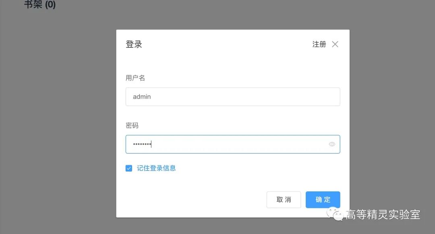The height and width of the screenshot is (234, 435).
Task: Confirm login with the 确定 button
Action: click(323, 200)
